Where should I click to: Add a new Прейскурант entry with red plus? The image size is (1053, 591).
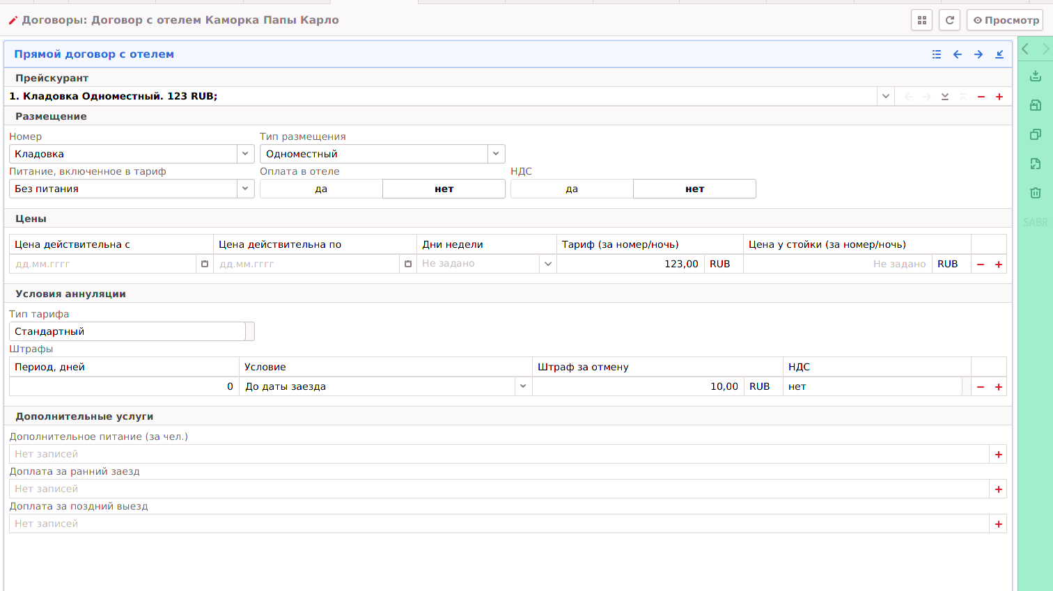coord(999,97)
